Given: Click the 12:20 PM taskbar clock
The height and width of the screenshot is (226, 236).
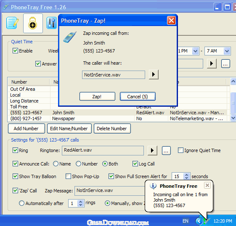Looking at the screenshot, I should click(223, 221).
